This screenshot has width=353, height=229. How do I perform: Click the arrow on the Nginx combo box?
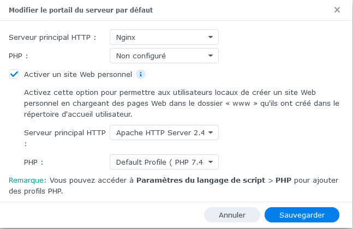click(211, 37)
